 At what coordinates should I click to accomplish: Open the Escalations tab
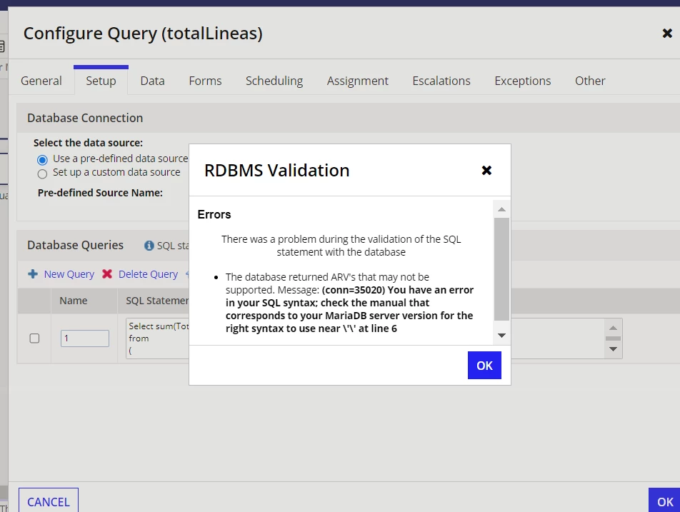click(x=441, y=81)
